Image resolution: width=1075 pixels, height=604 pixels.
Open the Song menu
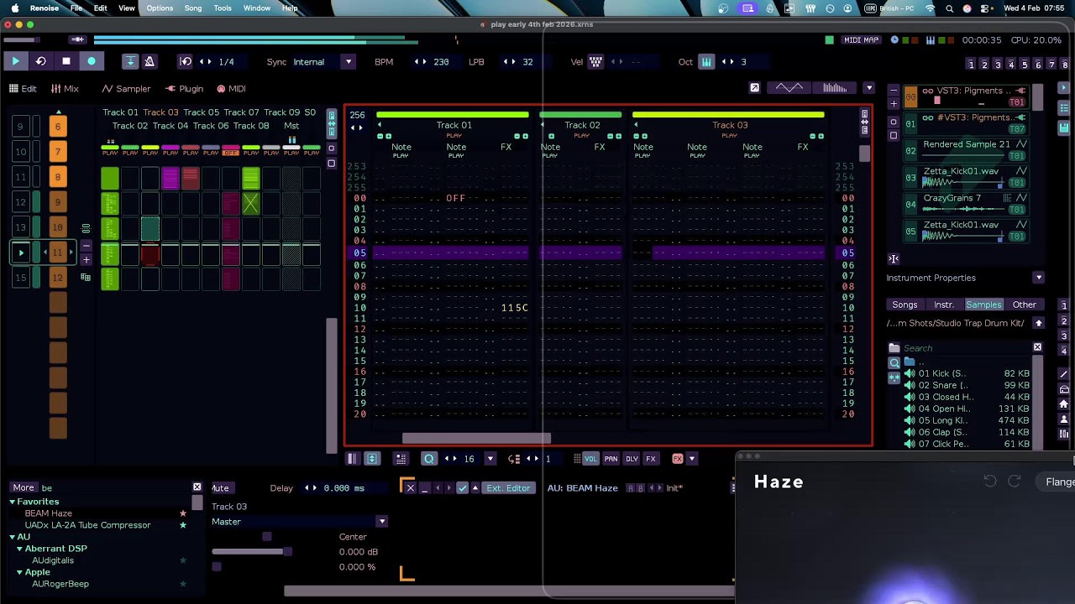click(x=193, y=8)
